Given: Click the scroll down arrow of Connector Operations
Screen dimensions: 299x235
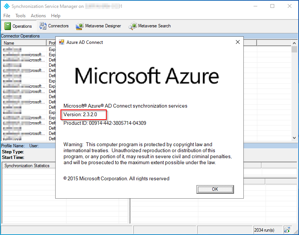Looking at the screenshot, I should (x=294, y=138).
